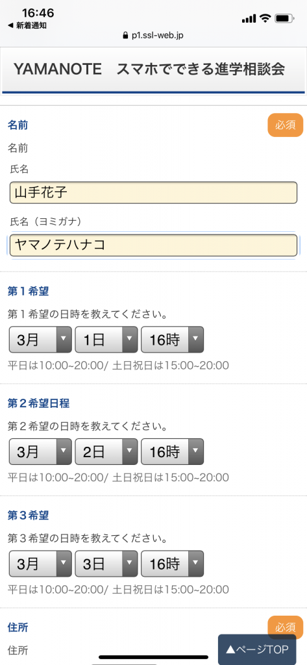Expand the second choice hour selector 16時
The height and width of the screenshot is (665, 307).
[x=172, y=452]
